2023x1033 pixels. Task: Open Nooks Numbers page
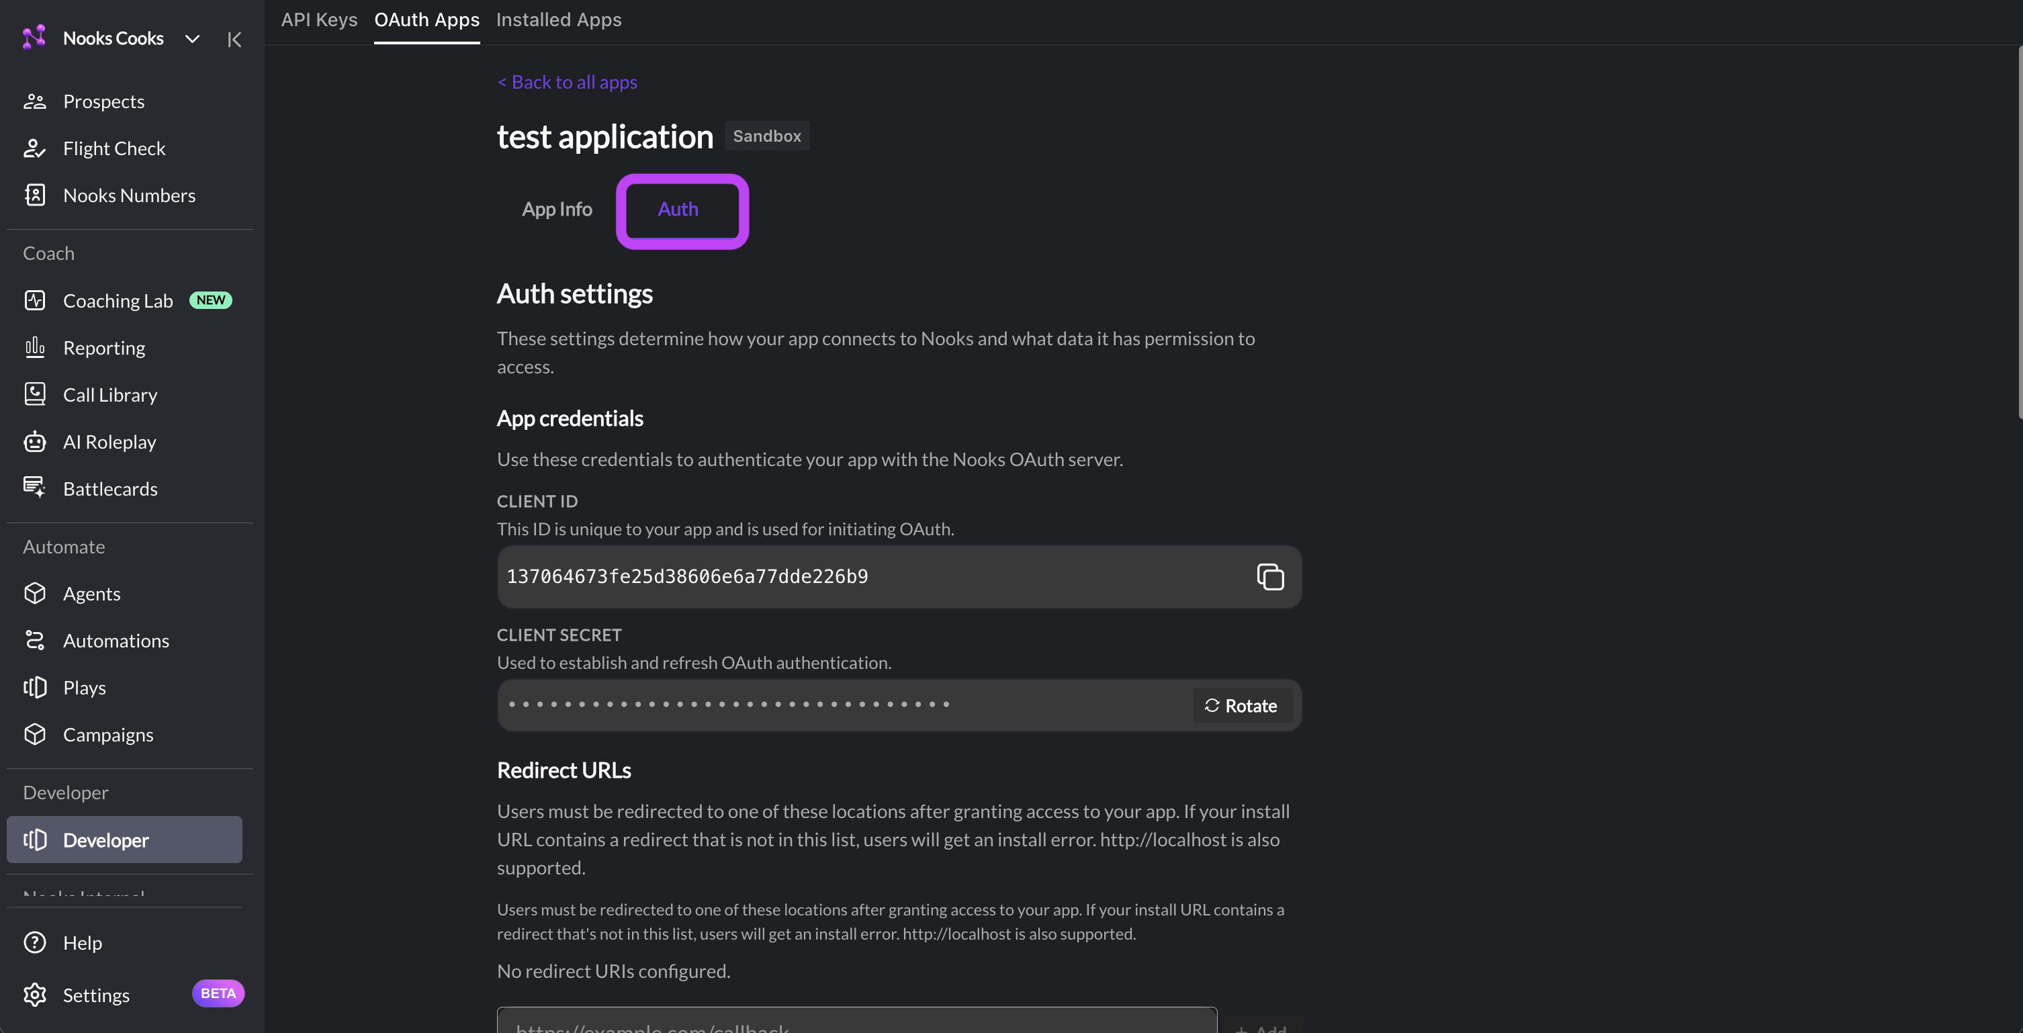[x=129, y=195]
